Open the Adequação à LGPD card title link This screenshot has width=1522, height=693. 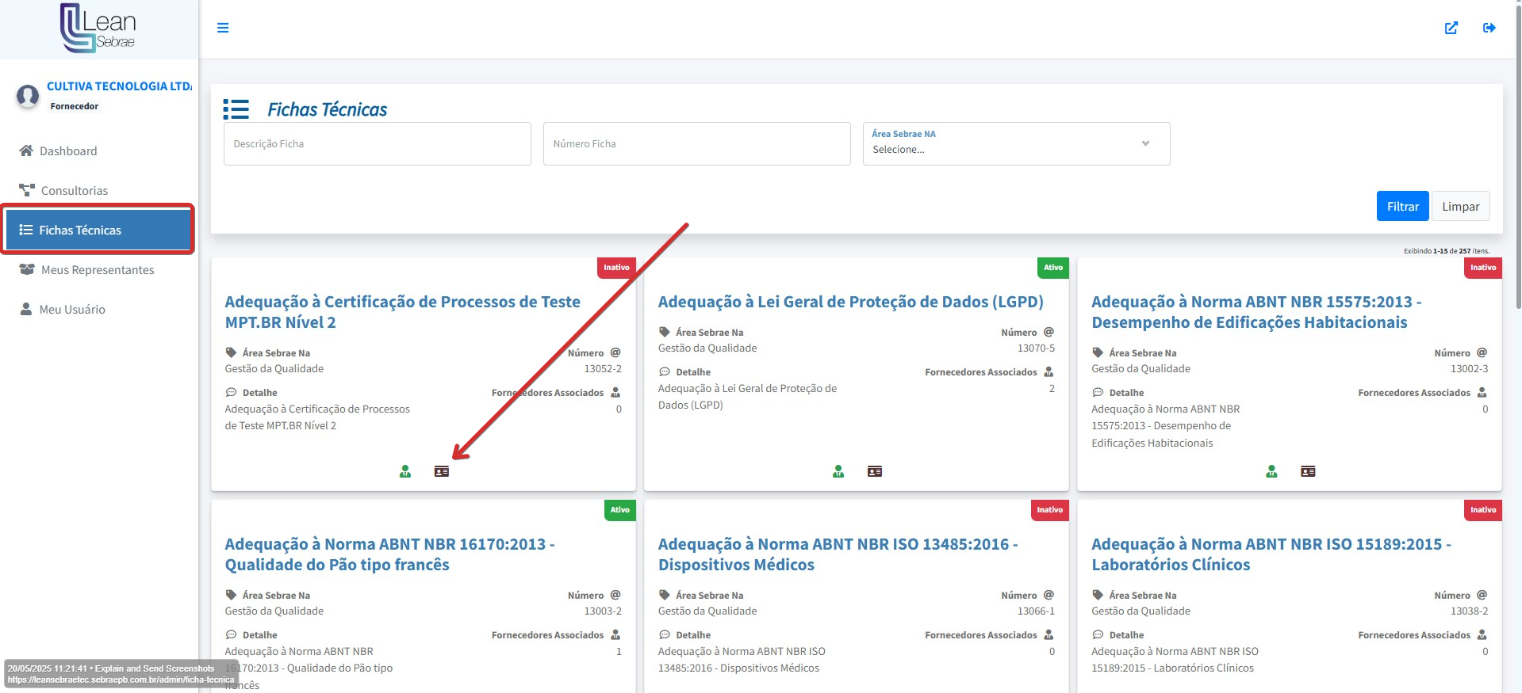click(x=850, y=302)
